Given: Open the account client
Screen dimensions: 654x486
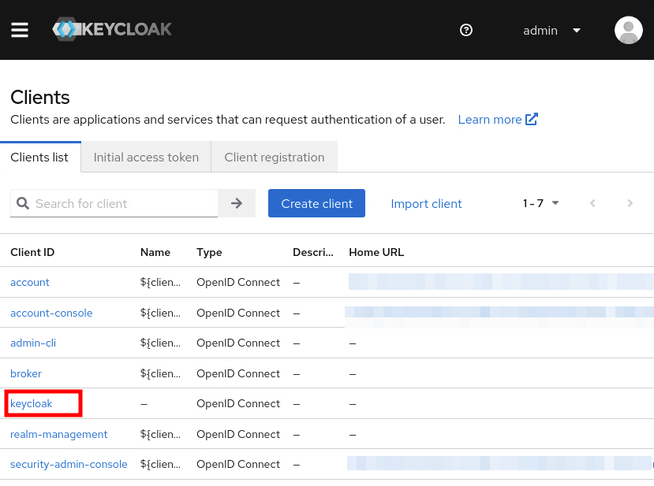Looking at the screenshot, I should [30, 282].
